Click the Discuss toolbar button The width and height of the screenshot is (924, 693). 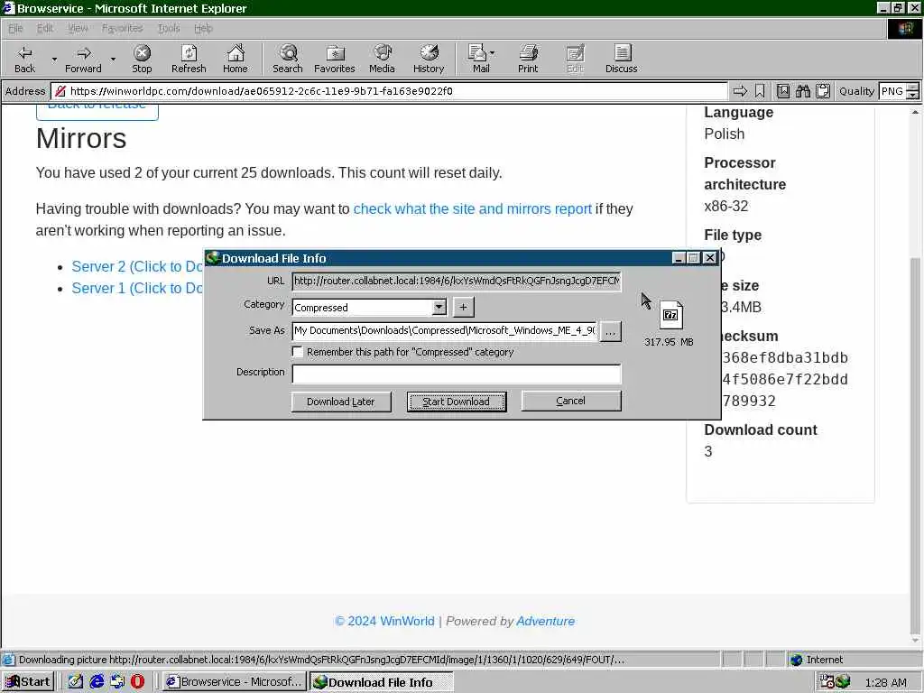pos(621,59)
